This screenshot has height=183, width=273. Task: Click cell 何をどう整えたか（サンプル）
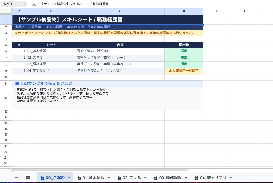click(x=120, y=72)
